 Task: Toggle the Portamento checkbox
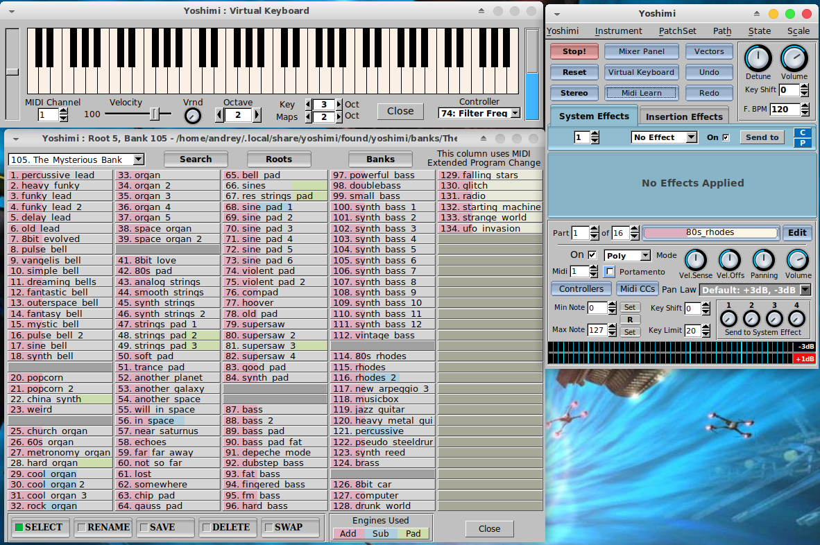[609, 271]
